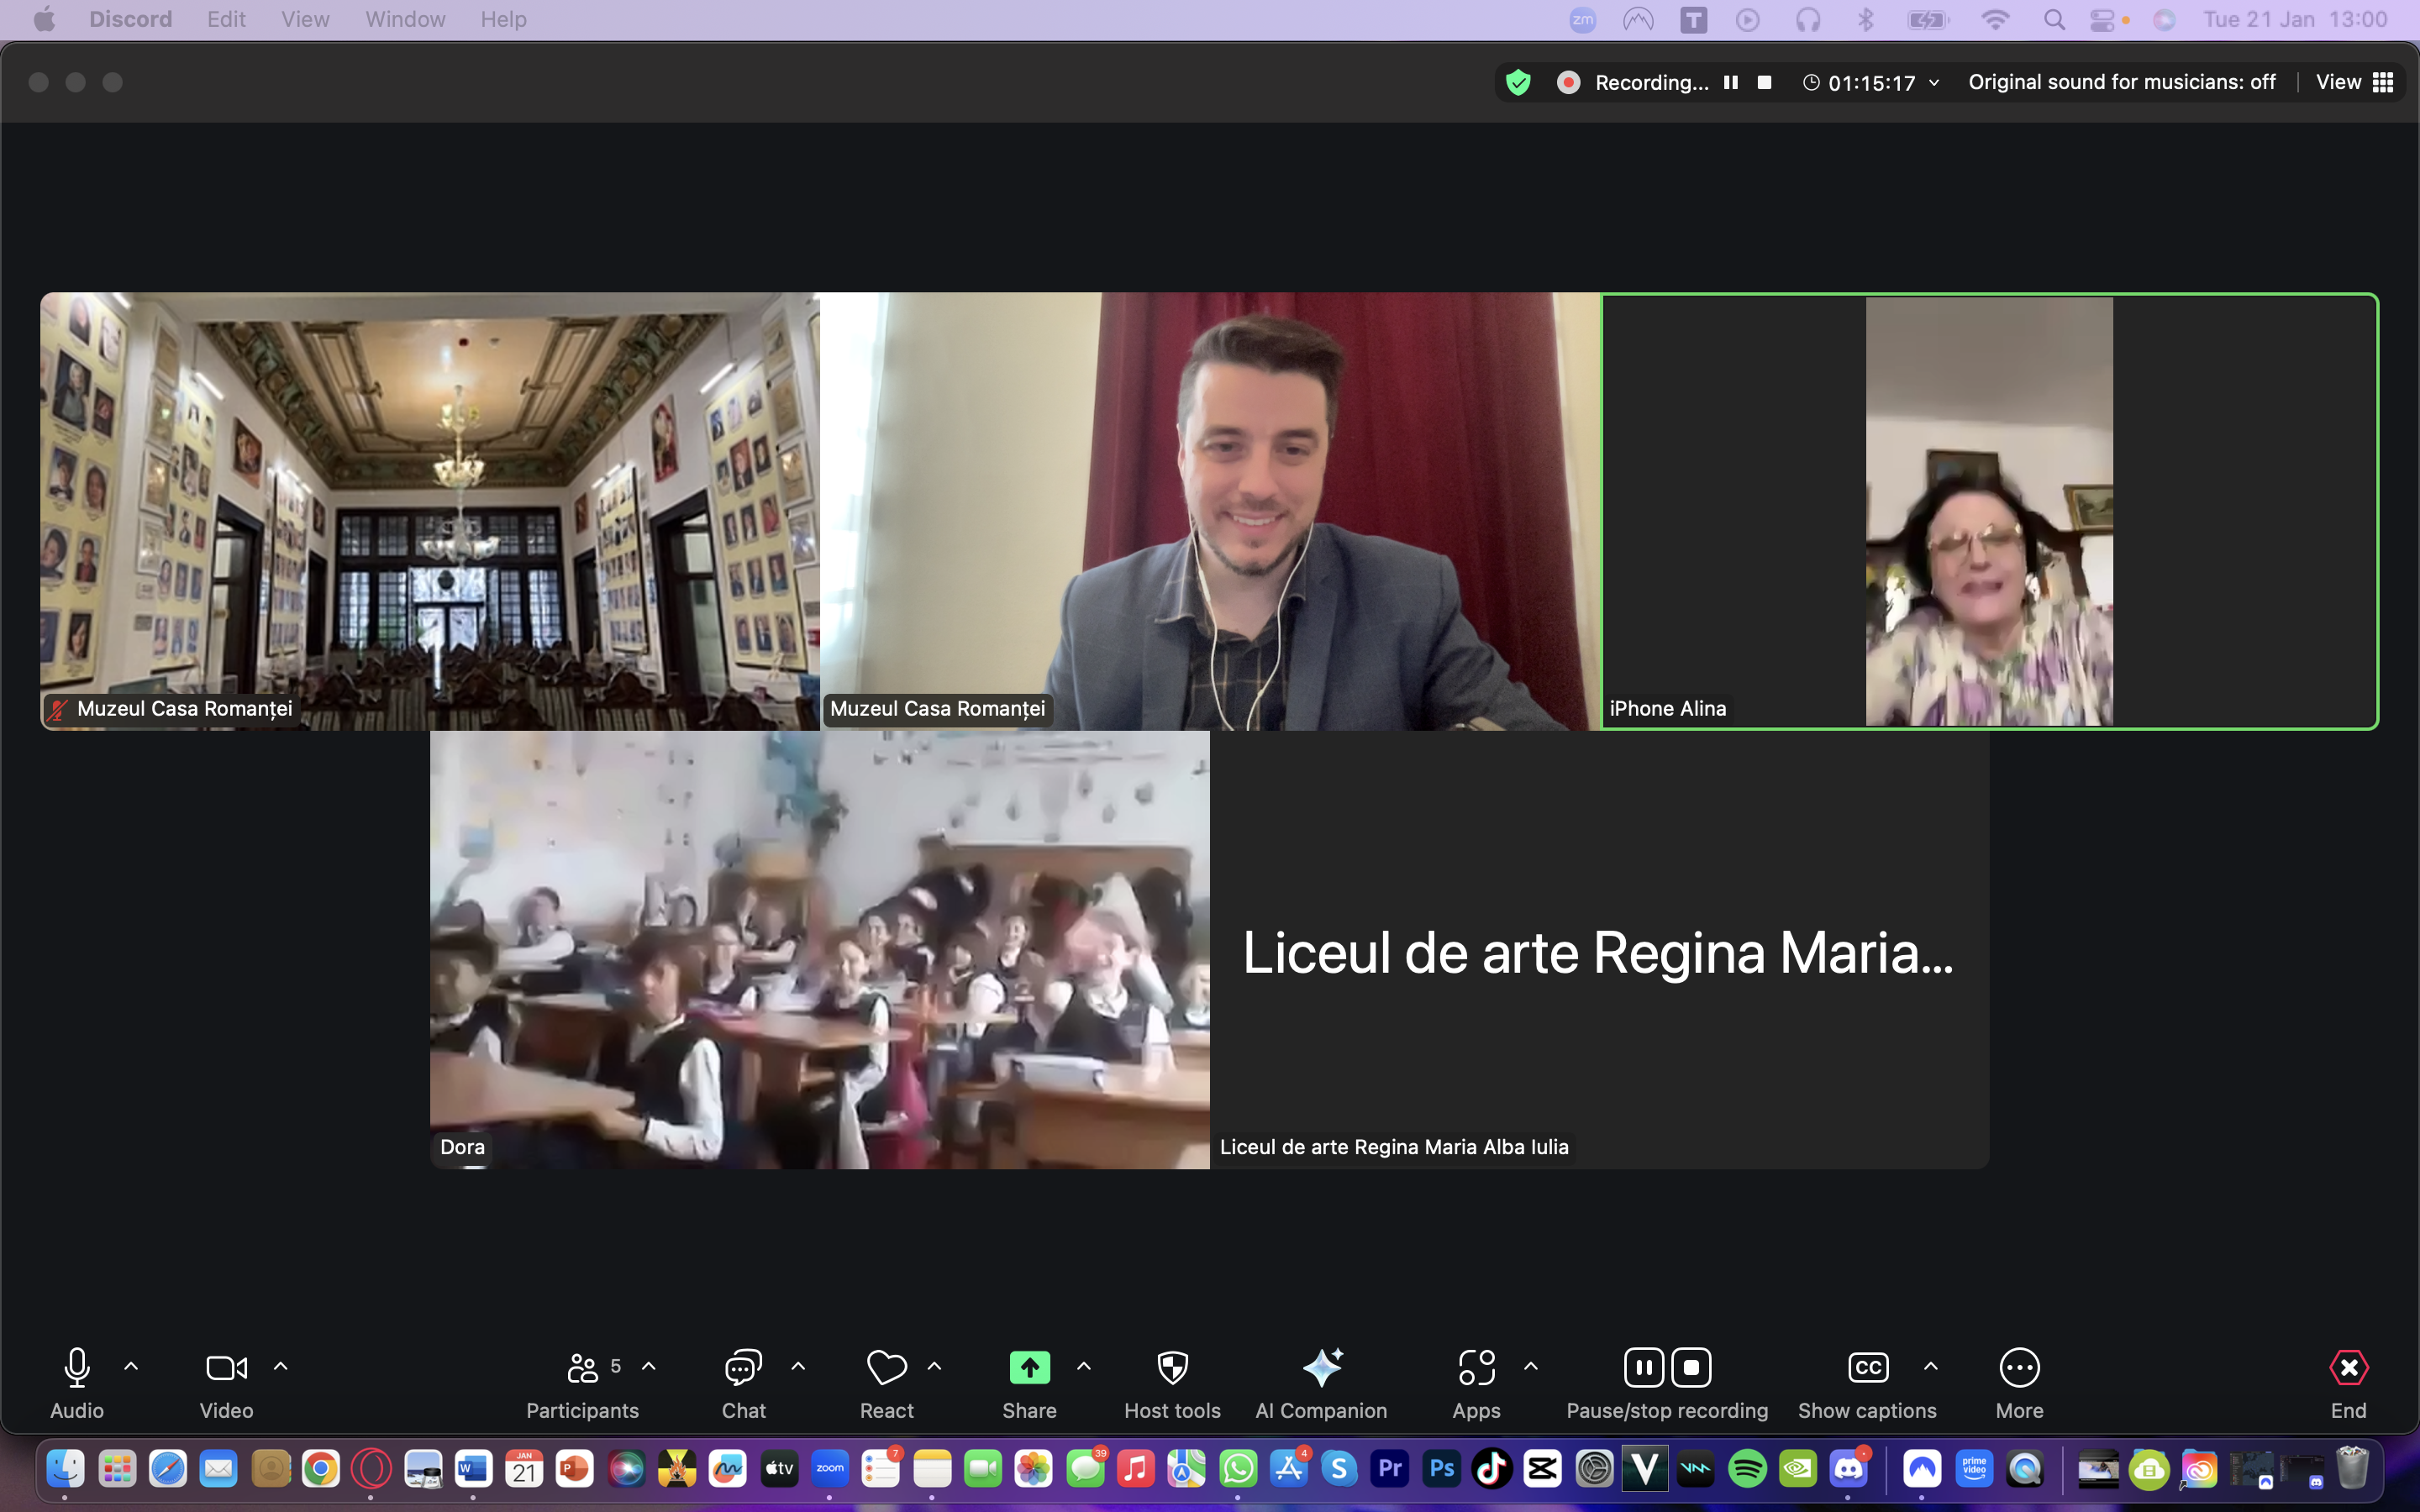This screenshot has height=1512, width=2420.
Task: Select the iPhone Alina video tile
Action: pos(1988,511)
